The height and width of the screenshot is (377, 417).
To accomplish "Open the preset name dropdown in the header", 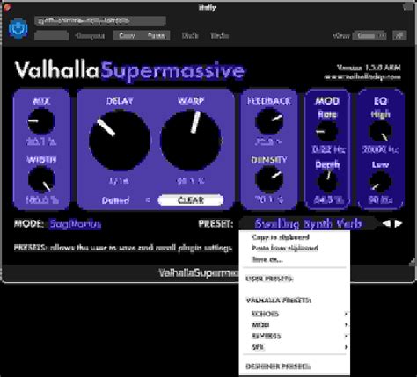I will click(100, 21).
